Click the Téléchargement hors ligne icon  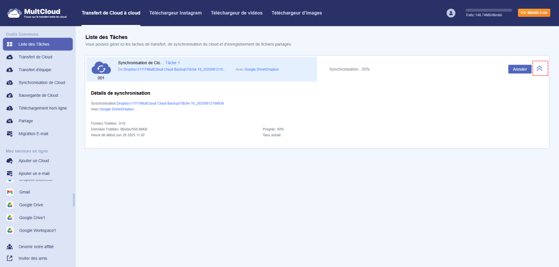(x=9, y=108)
